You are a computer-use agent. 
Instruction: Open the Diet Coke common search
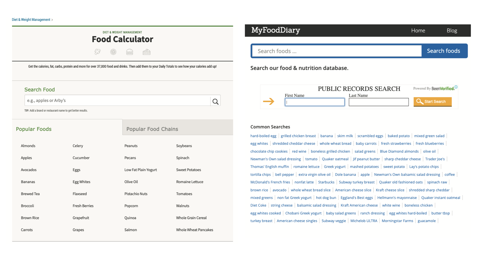click(x=258, y=205)
